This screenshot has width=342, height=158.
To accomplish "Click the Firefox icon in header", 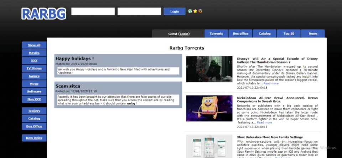I will (200, 11).
